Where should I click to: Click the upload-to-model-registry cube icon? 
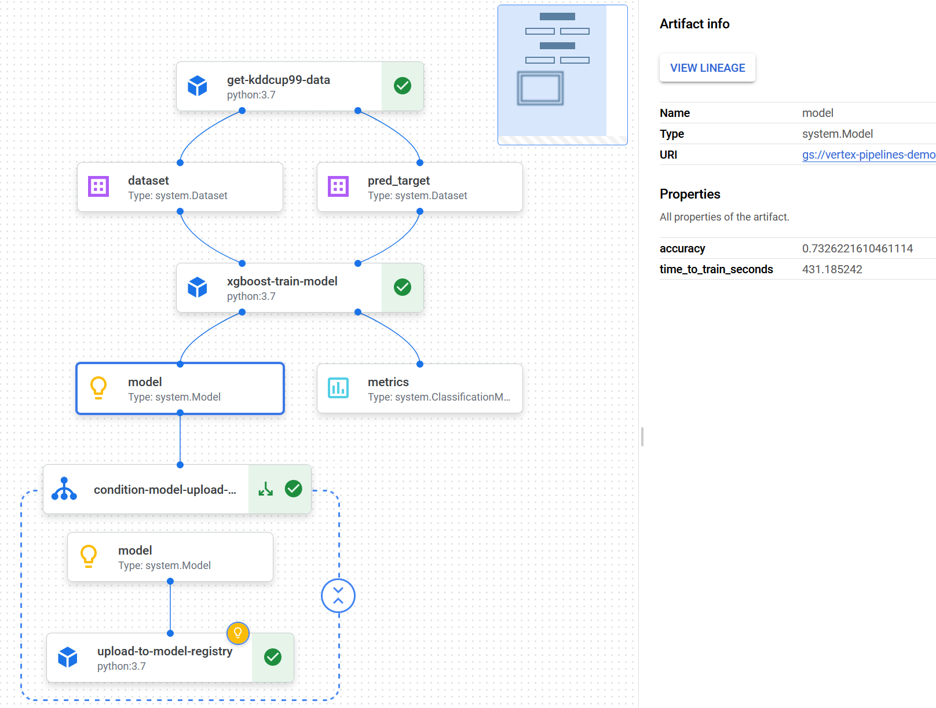tap(68, 658)
